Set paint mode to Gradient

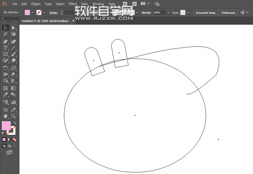click(9, 139)
